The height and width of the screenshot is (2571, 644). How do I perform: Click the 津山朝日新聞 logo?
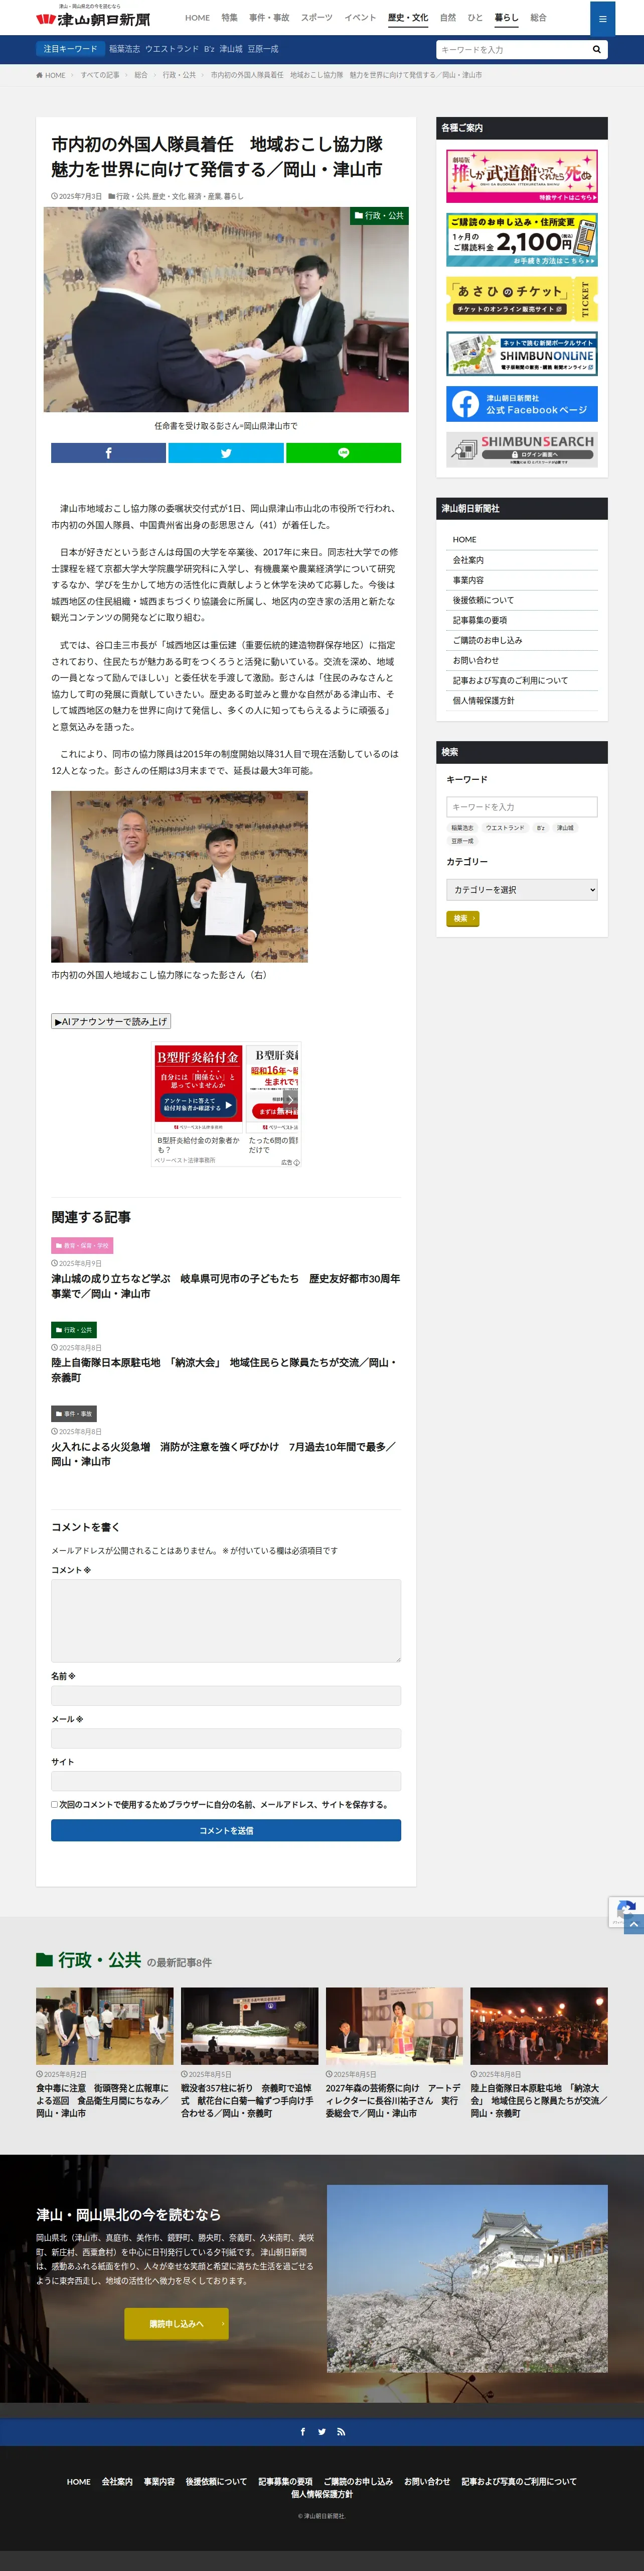[93, 19]
